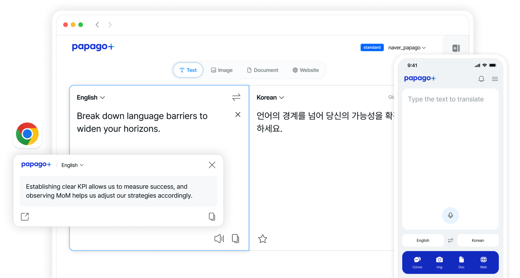Play audio of source text via speaker icon
The height and width of the screenshot is (278, 520).
coord(219,239)
